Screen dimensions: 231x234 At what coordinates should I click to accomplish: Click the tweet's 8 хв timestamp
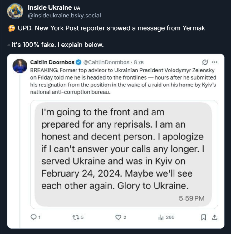(x=139, y=62)
